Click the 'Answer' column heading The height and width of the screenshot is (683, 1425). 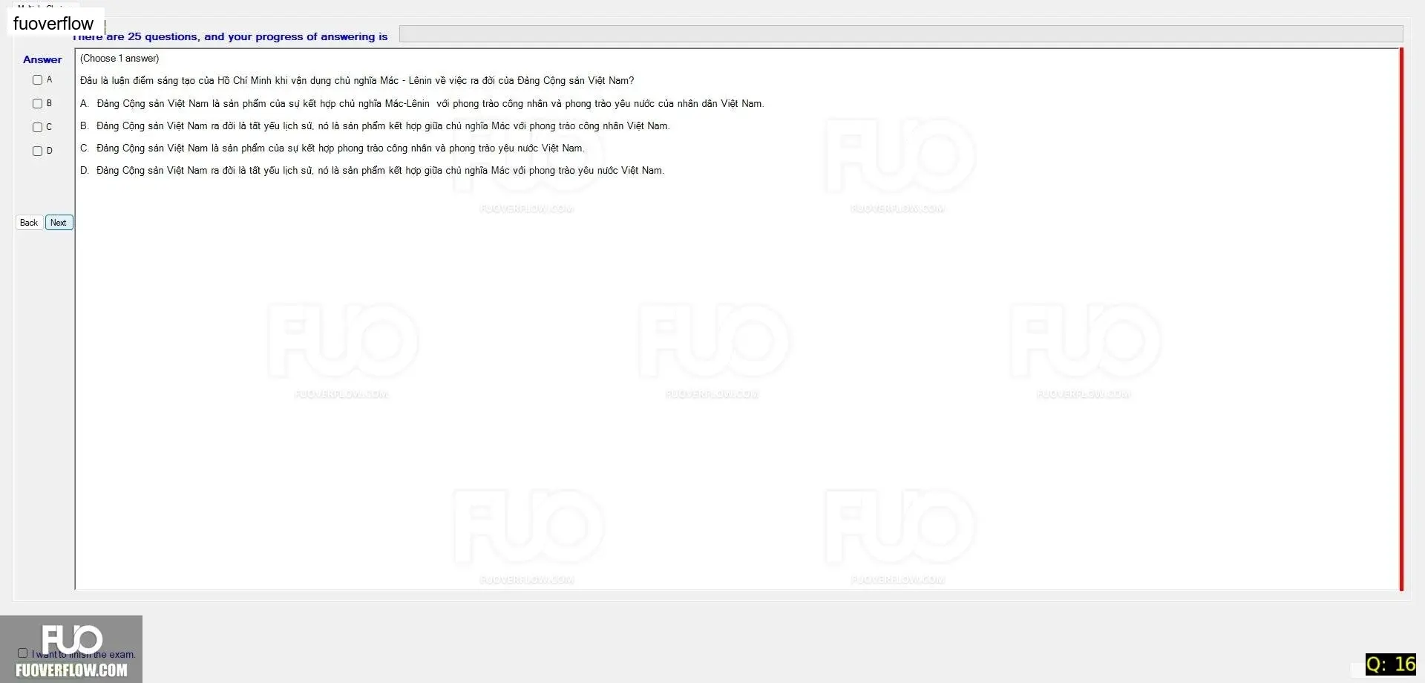[x=42, y=59]
